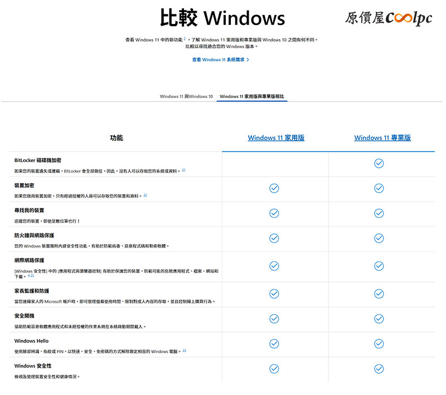Click the 原價屋 coolpc logo
The height and width of the screenshot is (395, 446).
point(388,18)
